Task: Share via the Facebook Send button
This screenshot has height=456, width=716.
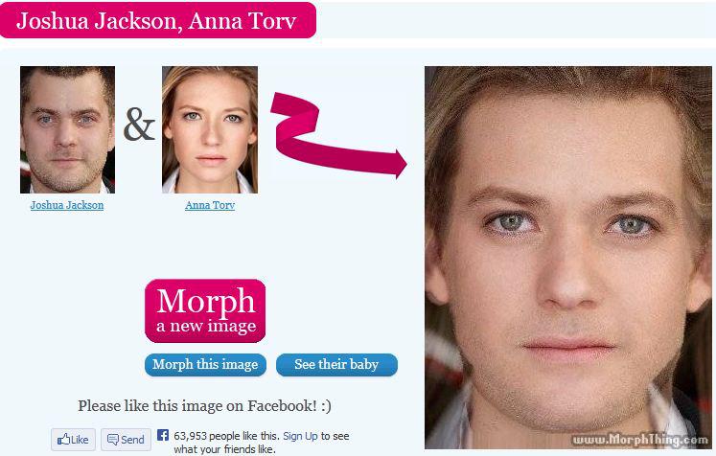Action: coord(126,440)
